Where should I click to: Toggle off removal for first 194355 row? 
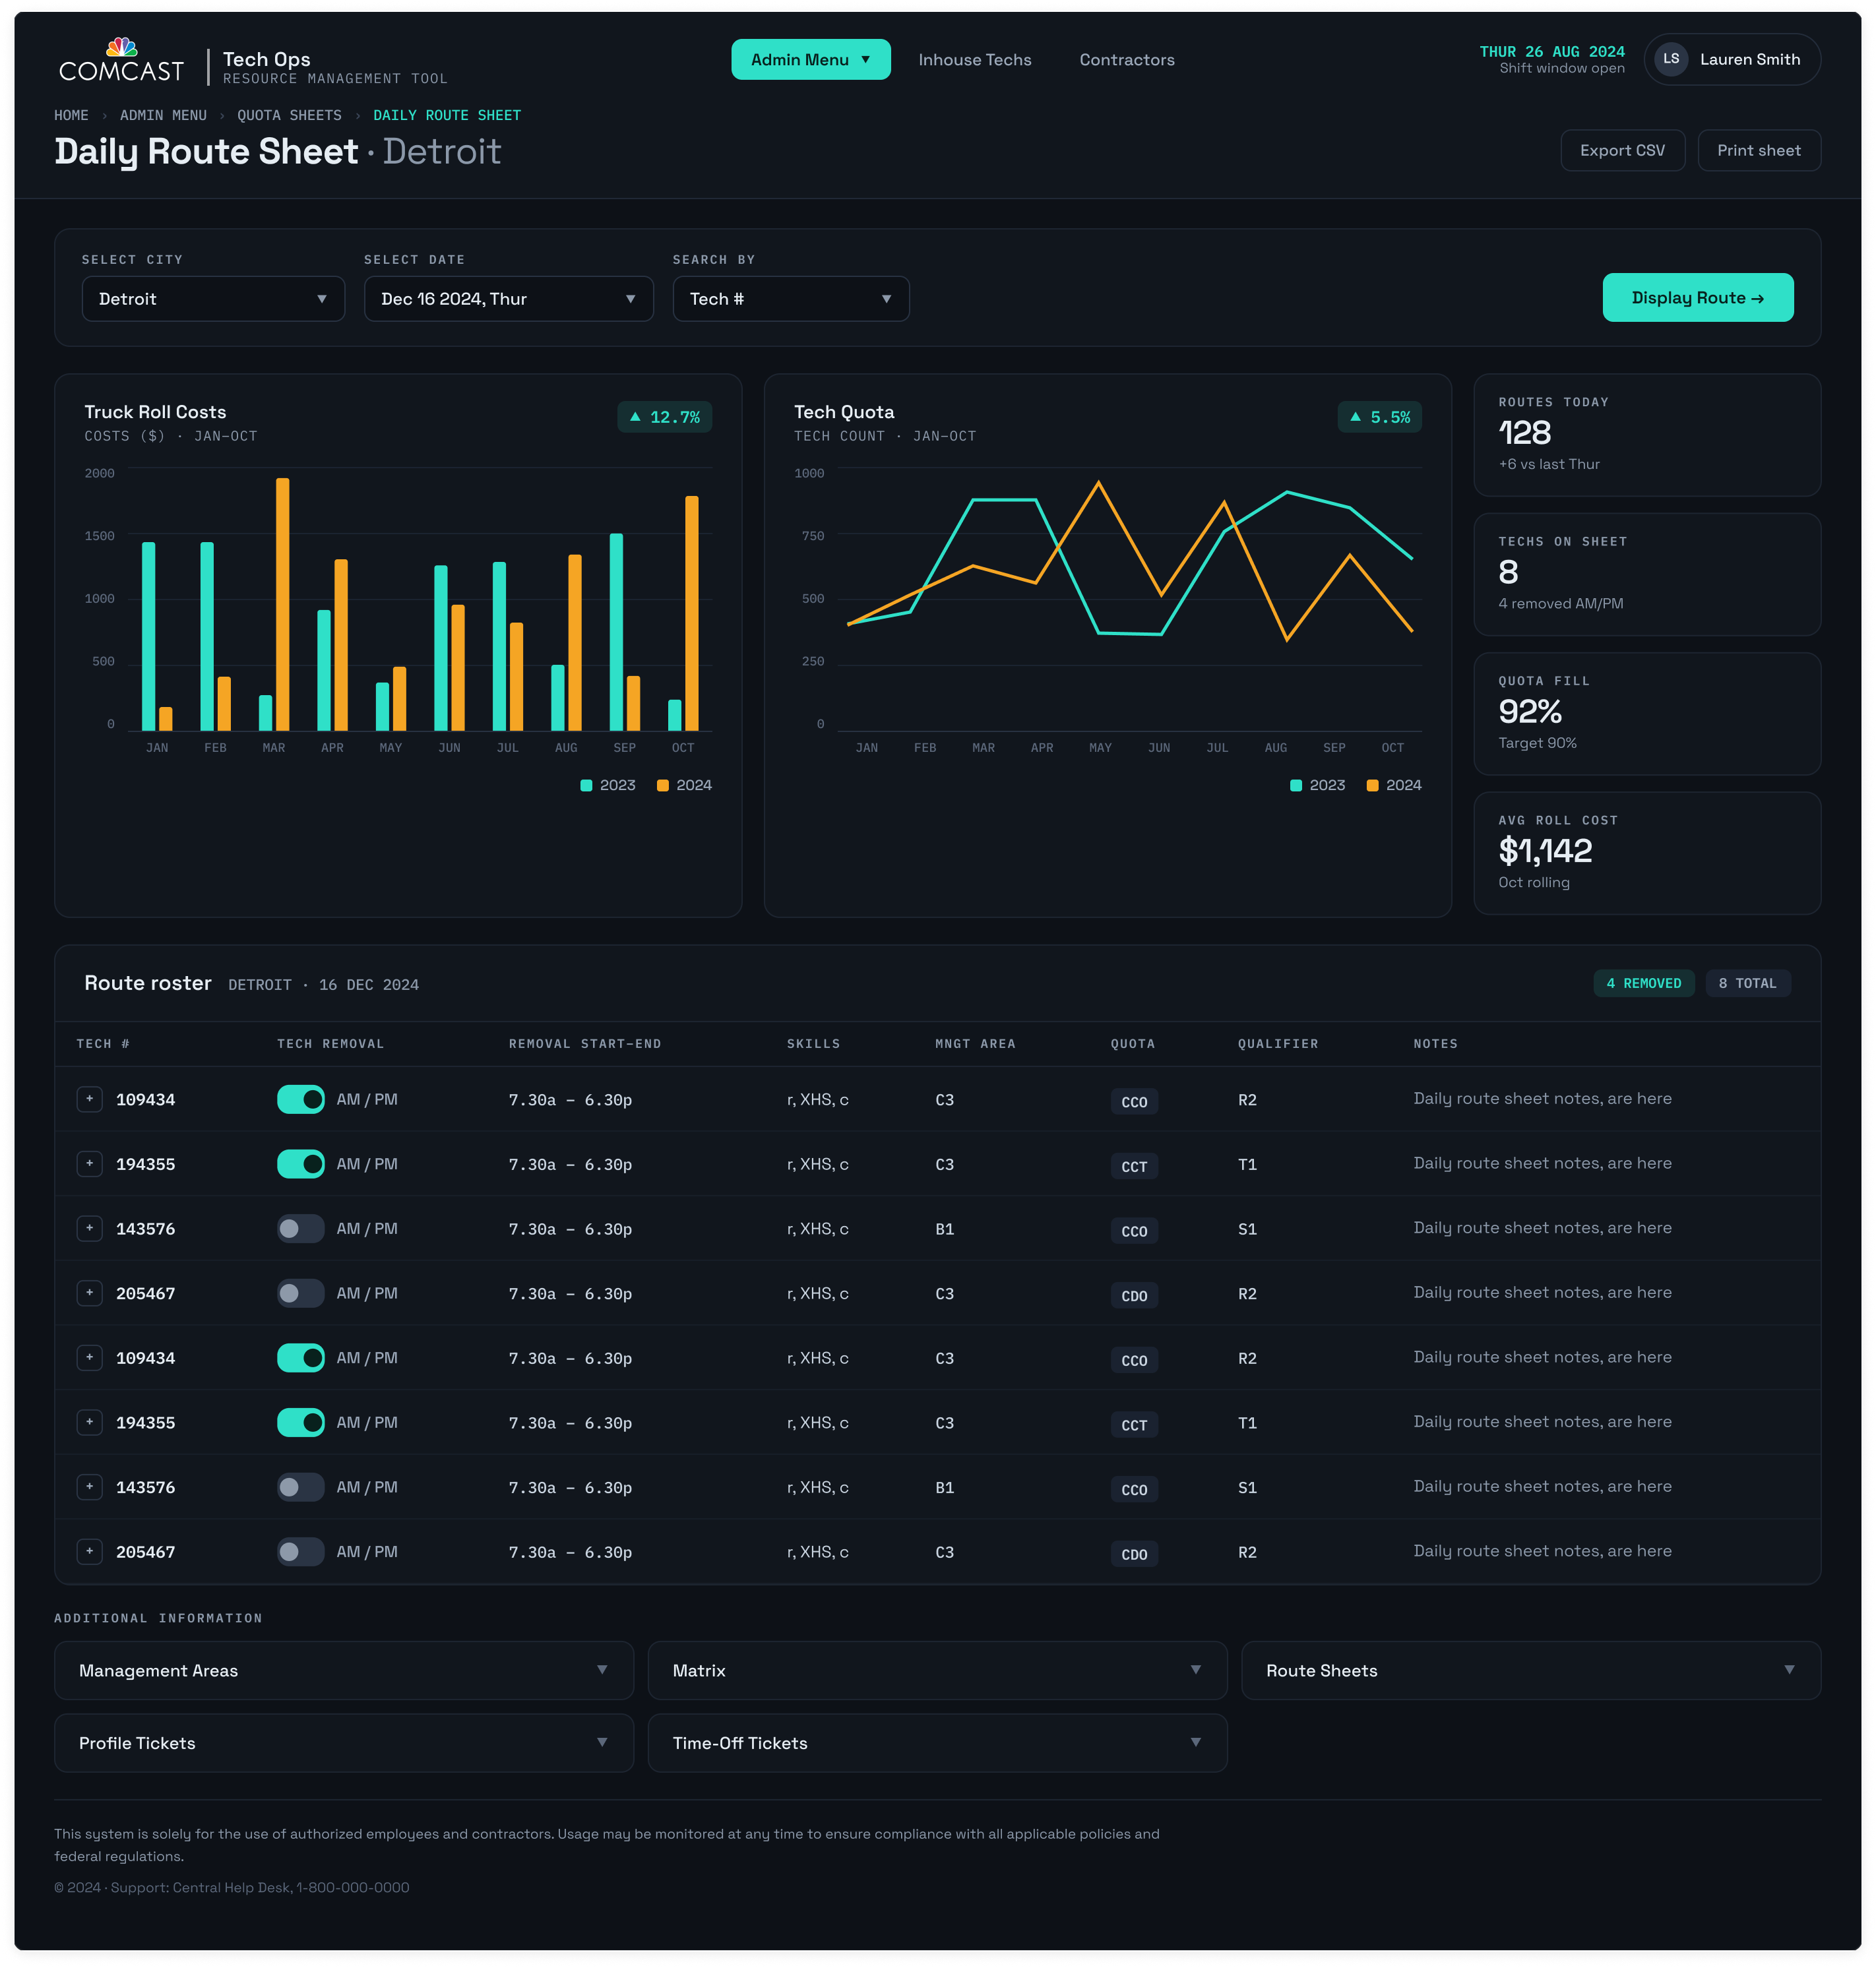click(x=300, y=1164)
